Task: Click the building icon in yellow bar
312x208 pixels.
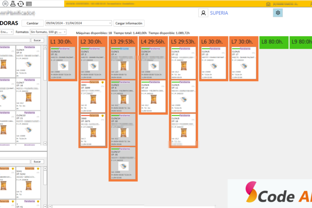Action: pyautogui.click(x=269, y=4)
